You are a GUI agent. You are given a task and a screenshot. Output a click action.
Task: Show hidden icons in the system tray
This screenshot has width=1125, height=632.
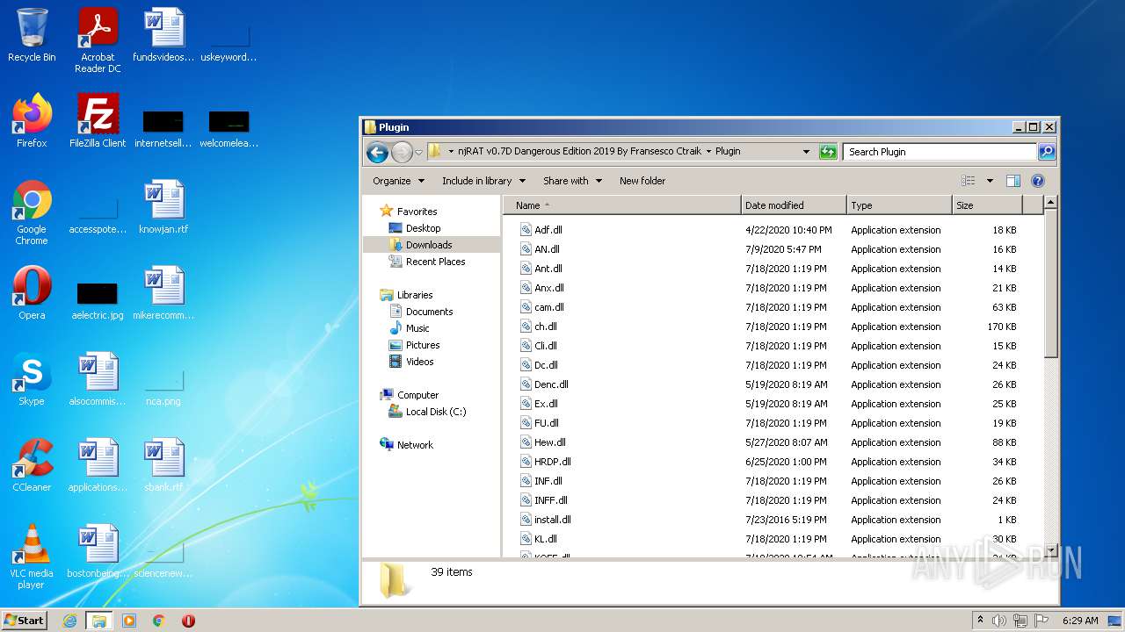click(980, 621)
